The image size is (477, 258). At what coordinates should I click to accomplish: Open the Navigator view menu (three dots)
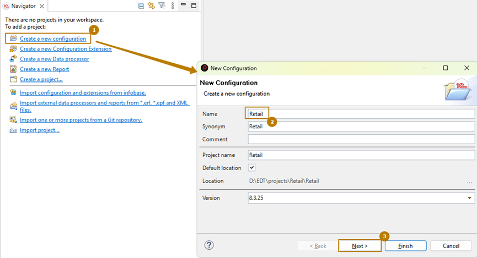173,6
